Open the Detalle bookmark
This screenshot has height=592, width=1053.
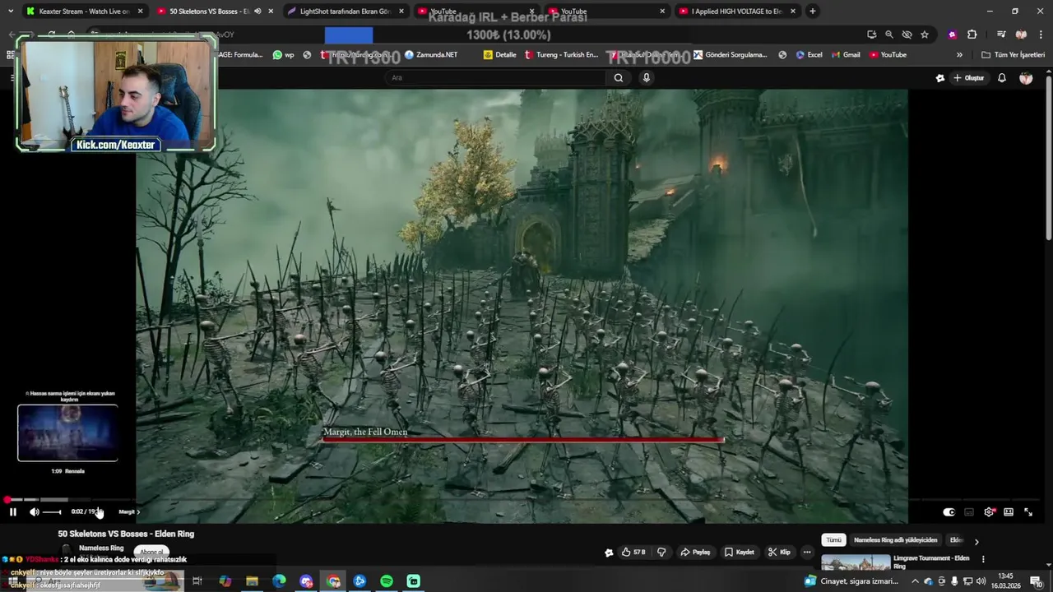click(x=500, y=55)
